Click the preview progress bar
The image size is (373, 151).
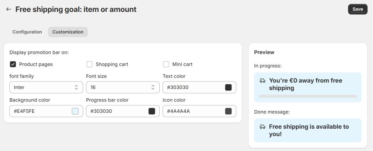(x=308, y=96)
